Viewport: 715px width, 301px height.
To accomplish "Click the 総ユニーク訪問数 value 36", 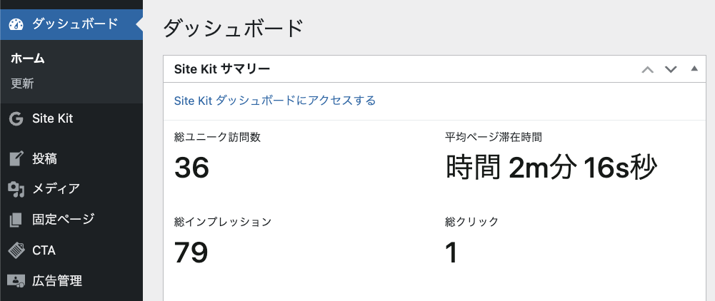I will point(191,168).
